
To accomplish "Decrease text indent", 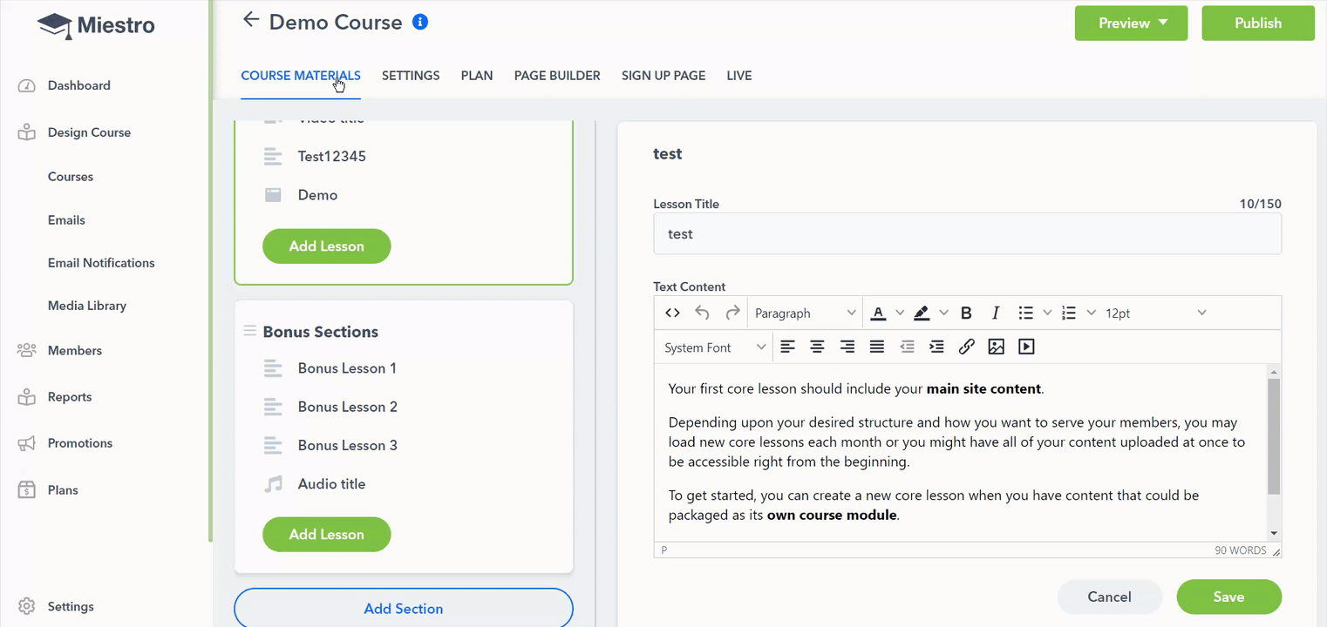I will tap(907, 347).
